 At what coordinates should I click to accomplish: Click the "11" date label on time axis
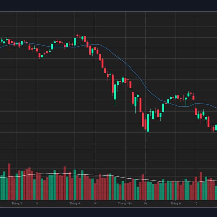pyautogui.click(x=37, y=203)
